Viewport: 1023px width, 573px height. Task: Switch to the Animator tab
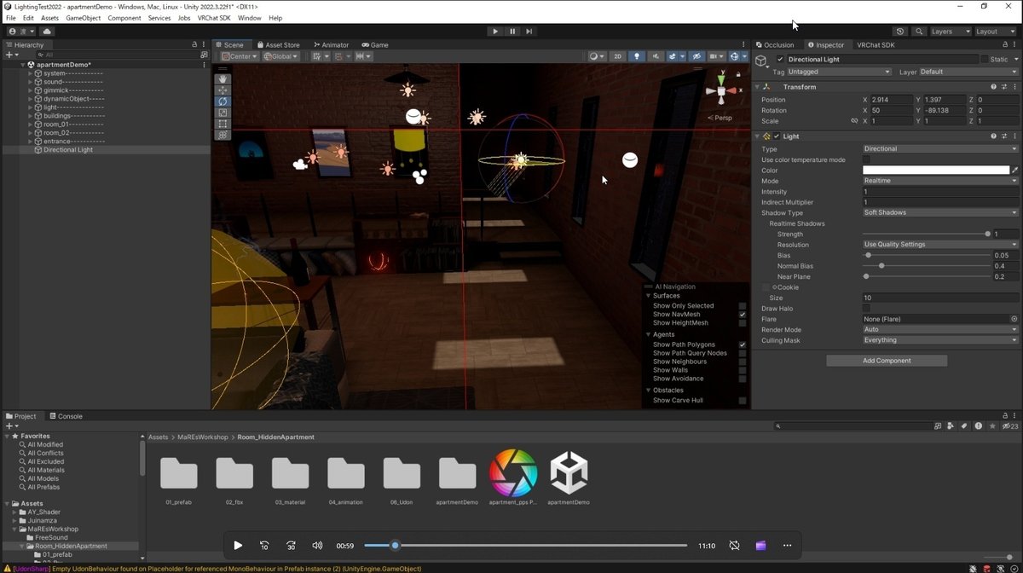click(x=331, y=45)
